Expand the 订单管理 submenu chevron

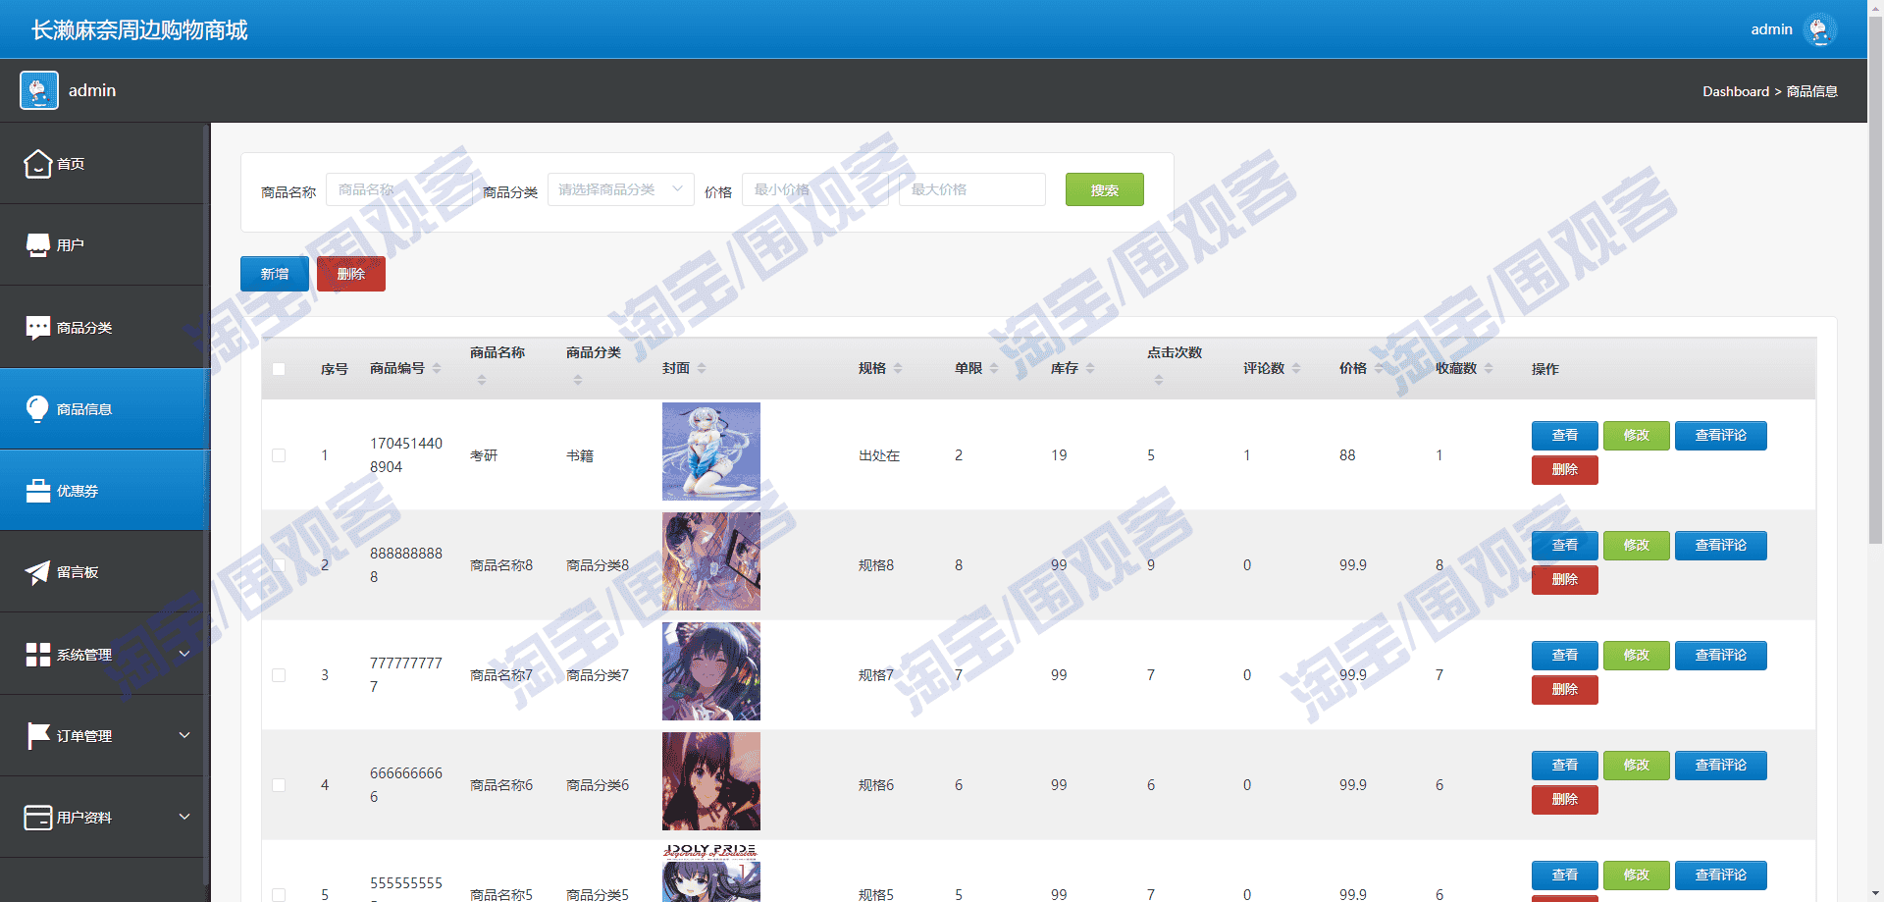pos(184,735)
